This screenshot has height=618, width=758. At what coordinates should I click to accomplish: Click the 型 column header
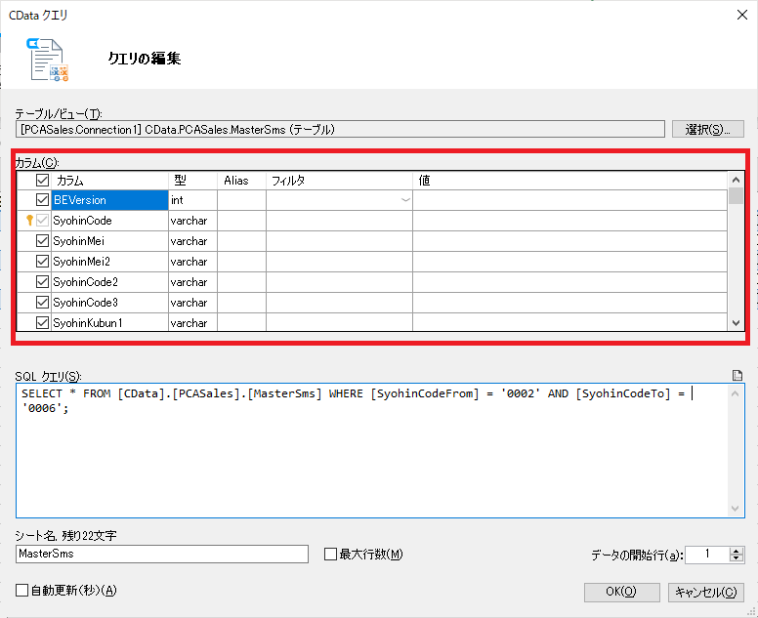(192, 181)
